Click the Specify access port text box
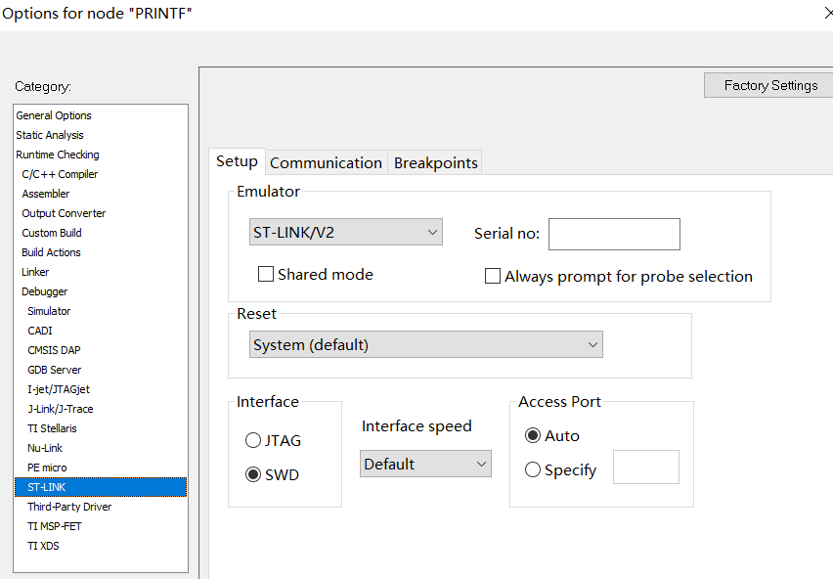 coord(646,467)
